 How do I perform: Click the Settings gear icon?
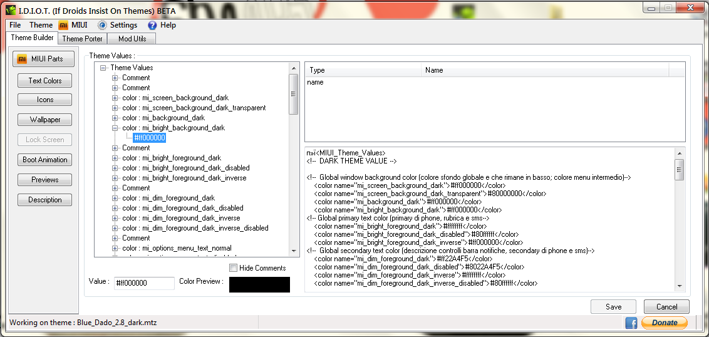[x=102, y=25]
